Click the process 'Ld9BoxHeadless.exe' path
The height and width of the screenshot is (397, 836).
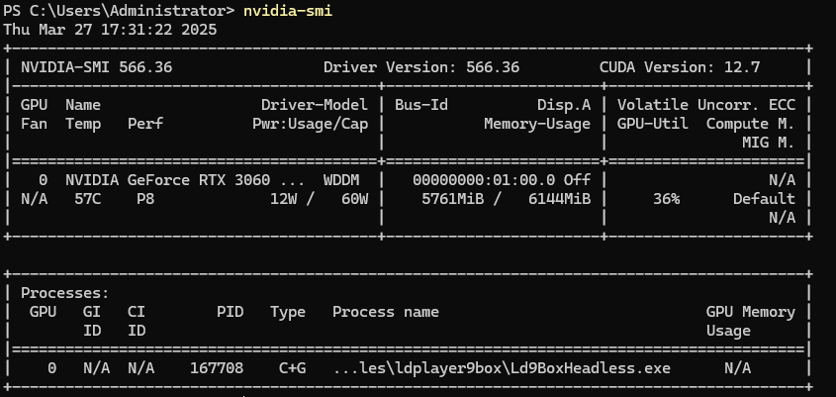502,368
